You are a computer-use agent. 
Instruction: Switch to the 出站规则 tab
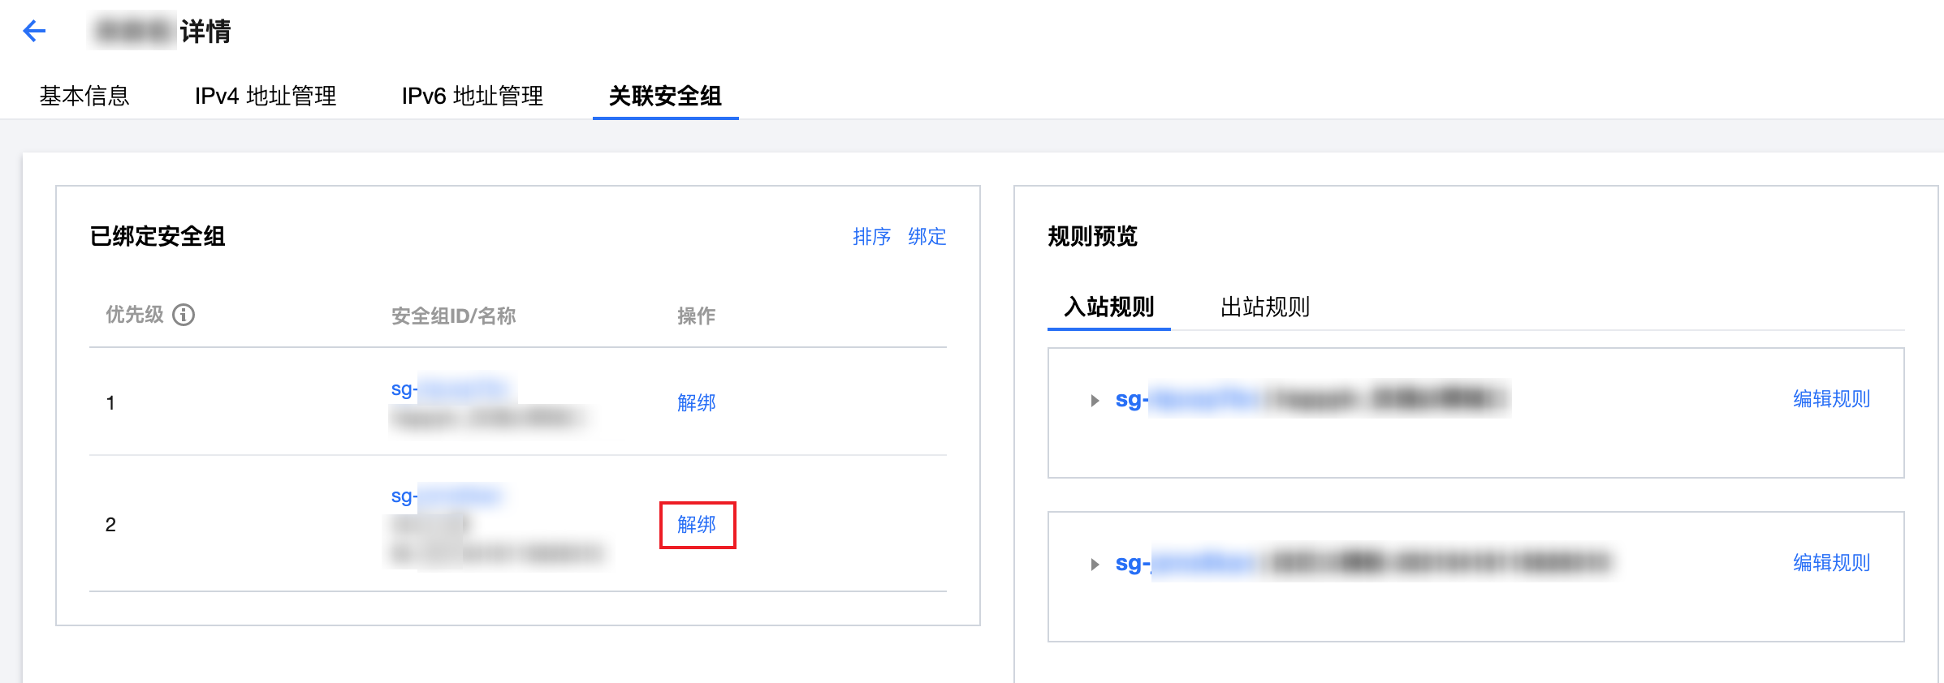pyautogui.click(x=1264, y=307)
